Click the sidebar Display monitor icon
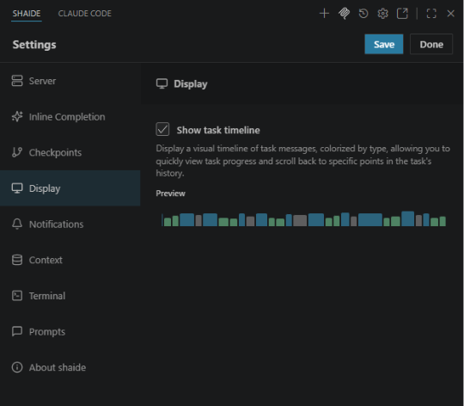464x406 pixels. tap(17, 188)
